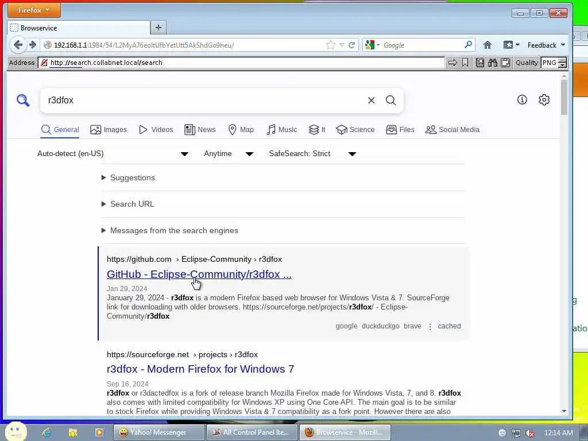Click the Browservice bookmark ribbon icon

tap(465, 63)
